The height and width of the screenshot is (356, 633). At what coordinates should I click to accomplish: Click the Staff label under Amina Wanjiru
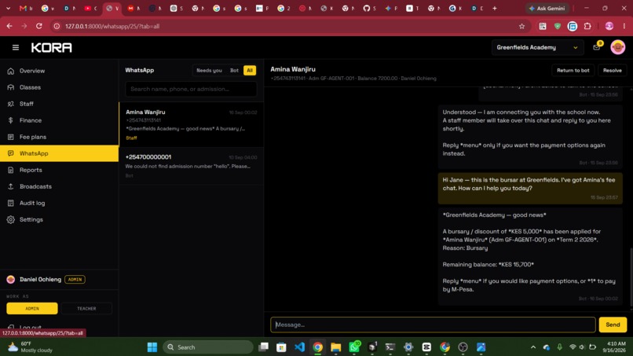[x=131, y=138]
